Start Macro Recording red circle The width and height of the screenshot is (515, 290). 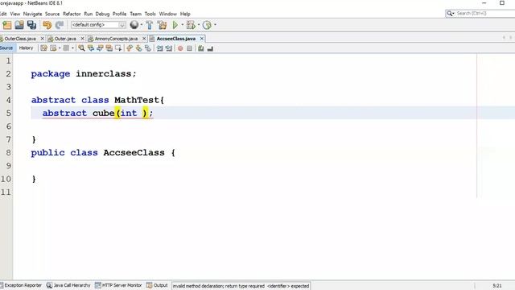click(x=180, y=48)
